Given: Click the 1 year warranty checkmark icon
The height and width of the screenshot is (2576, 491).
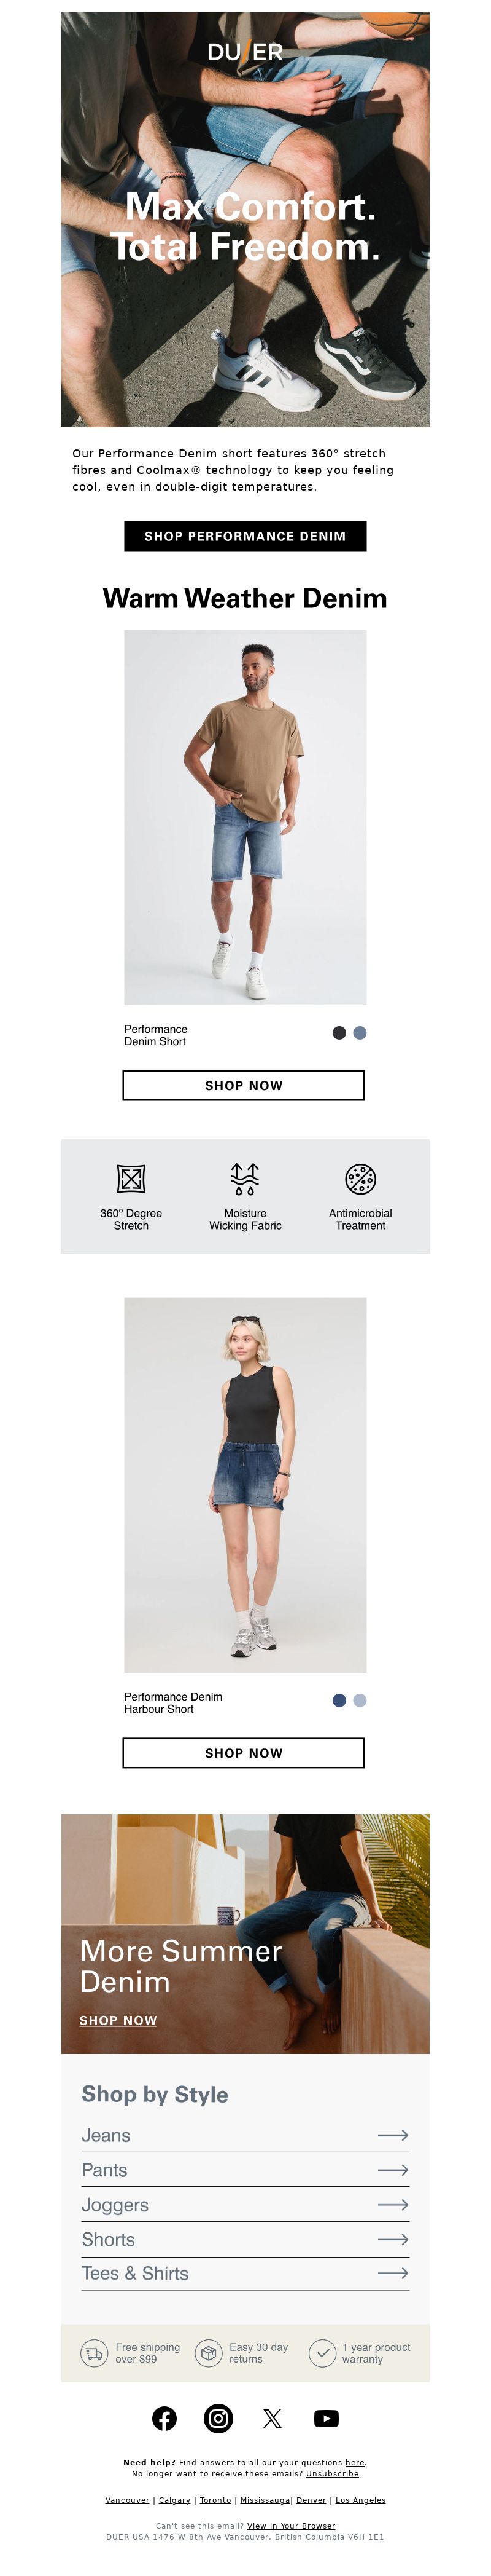Looking at the screenshot, I should click(322, 2353).
